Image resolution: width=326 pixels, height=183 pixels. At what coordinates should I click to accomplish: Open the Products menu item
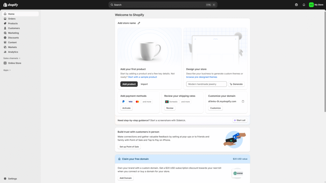pos(13,24)
